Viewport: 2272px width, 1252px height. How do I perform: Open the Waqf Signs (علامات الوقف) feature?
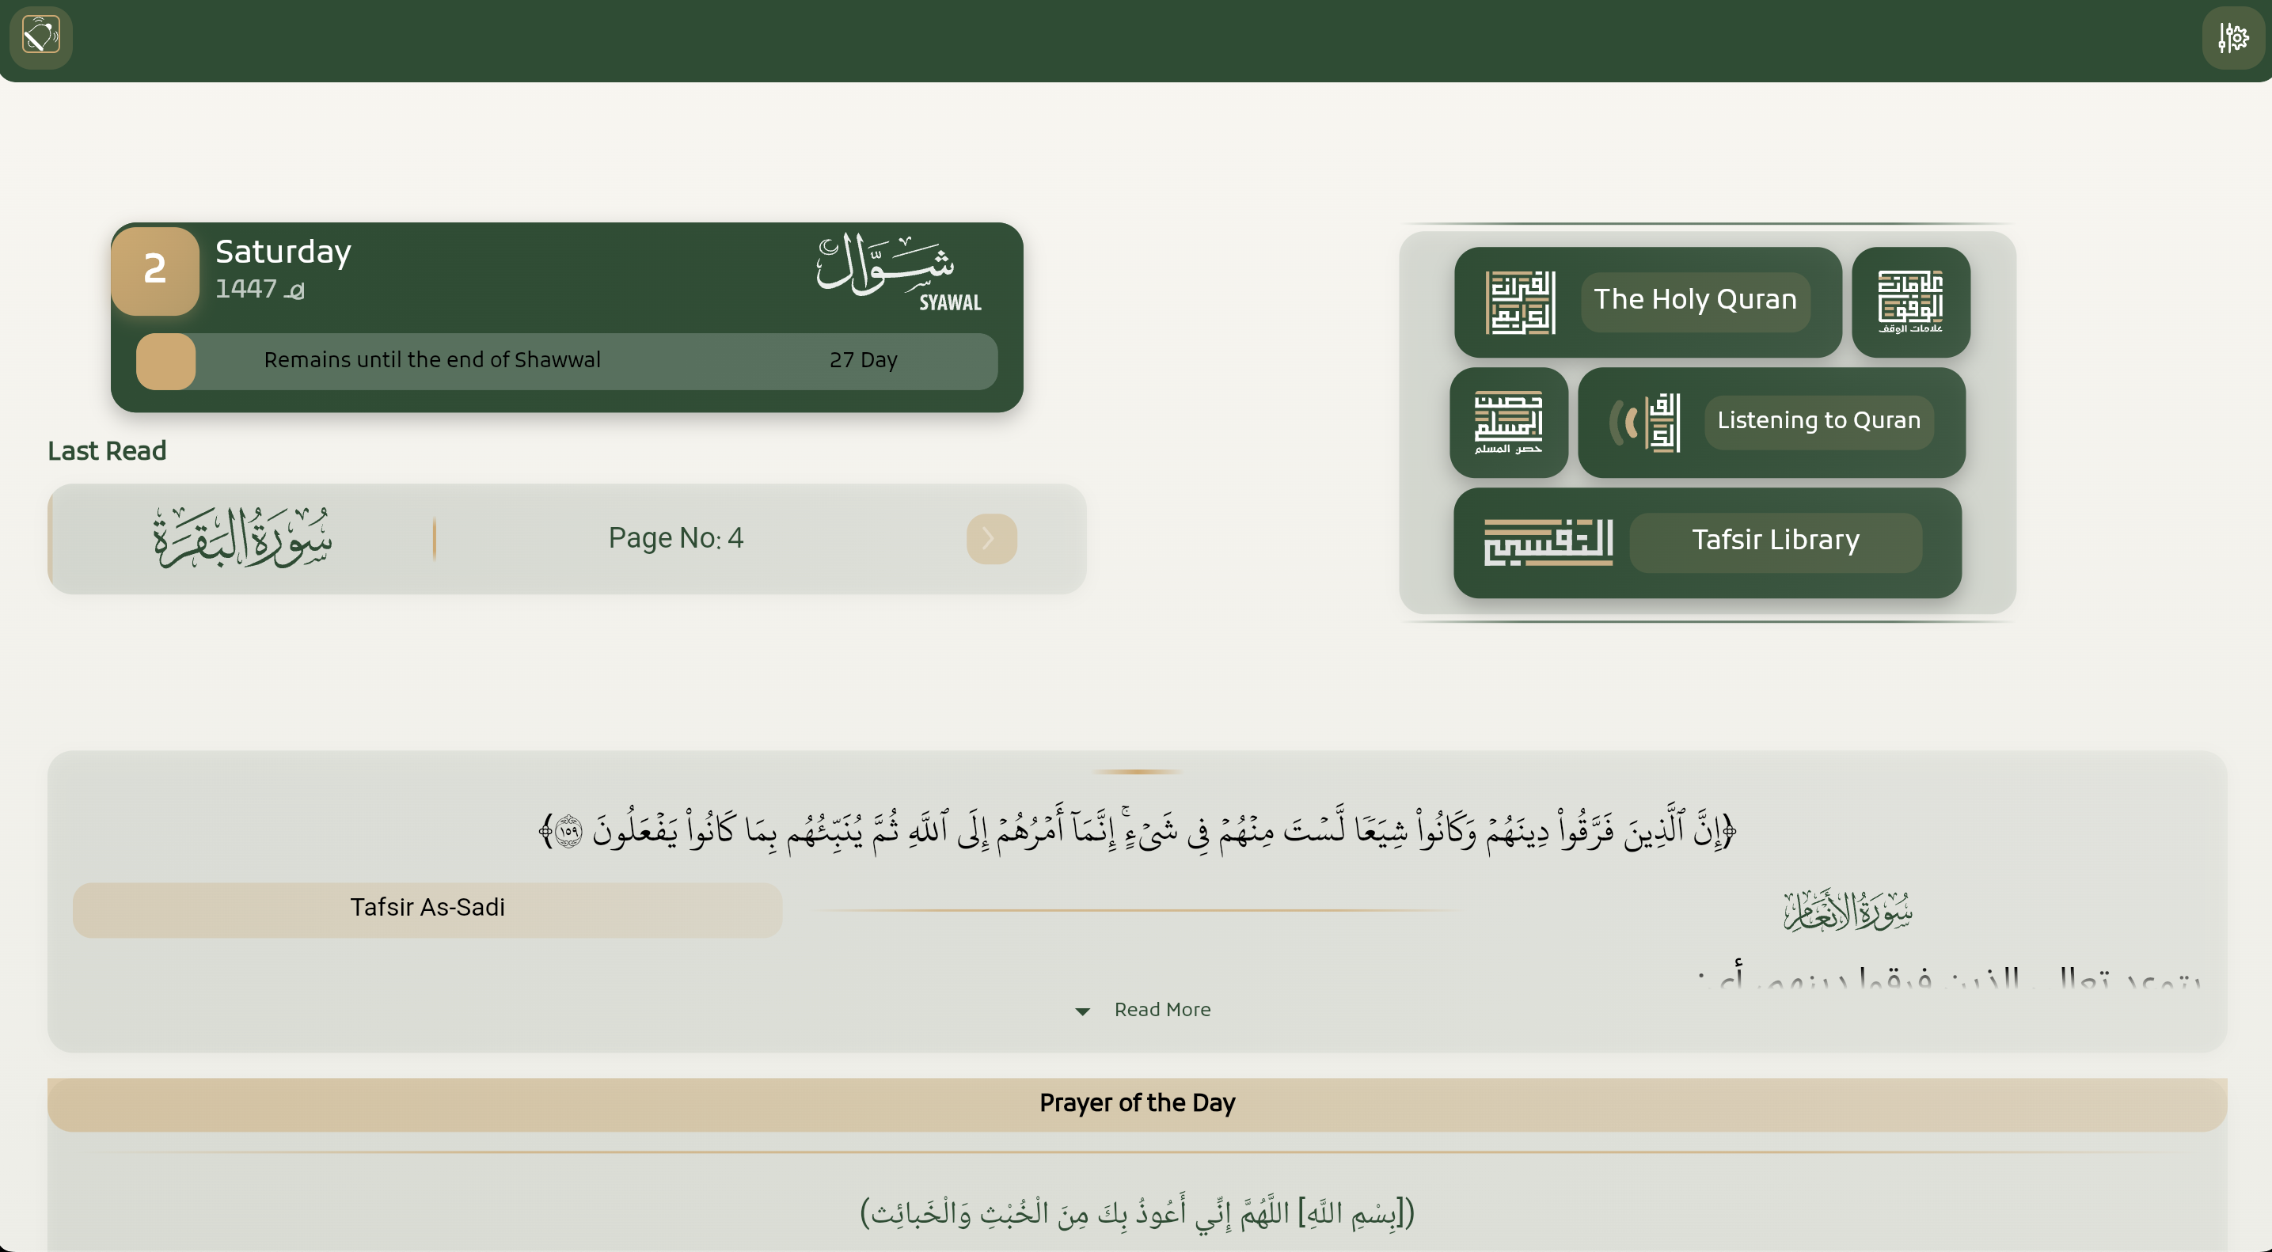point(1912,302)
